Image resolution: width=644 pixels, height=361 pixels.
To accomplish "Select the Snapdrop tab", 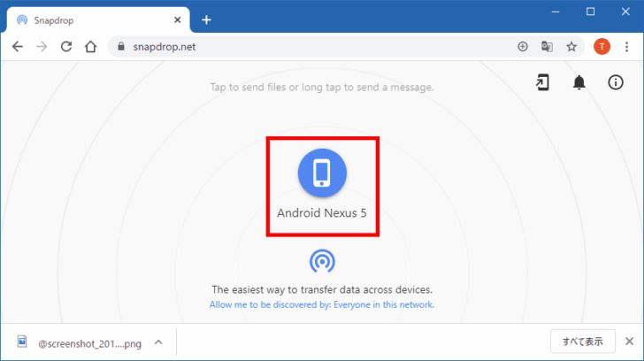I will click(x=98, y=19).
